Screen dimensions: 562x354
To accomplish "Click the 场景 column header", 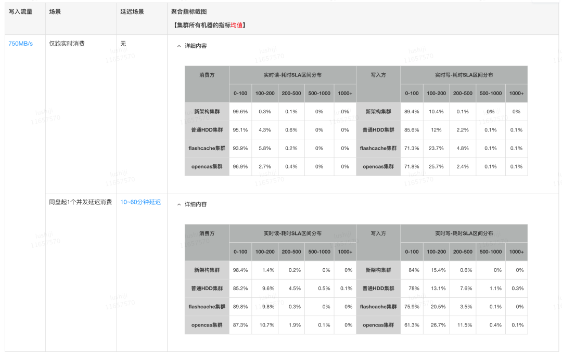I will 55,12.
